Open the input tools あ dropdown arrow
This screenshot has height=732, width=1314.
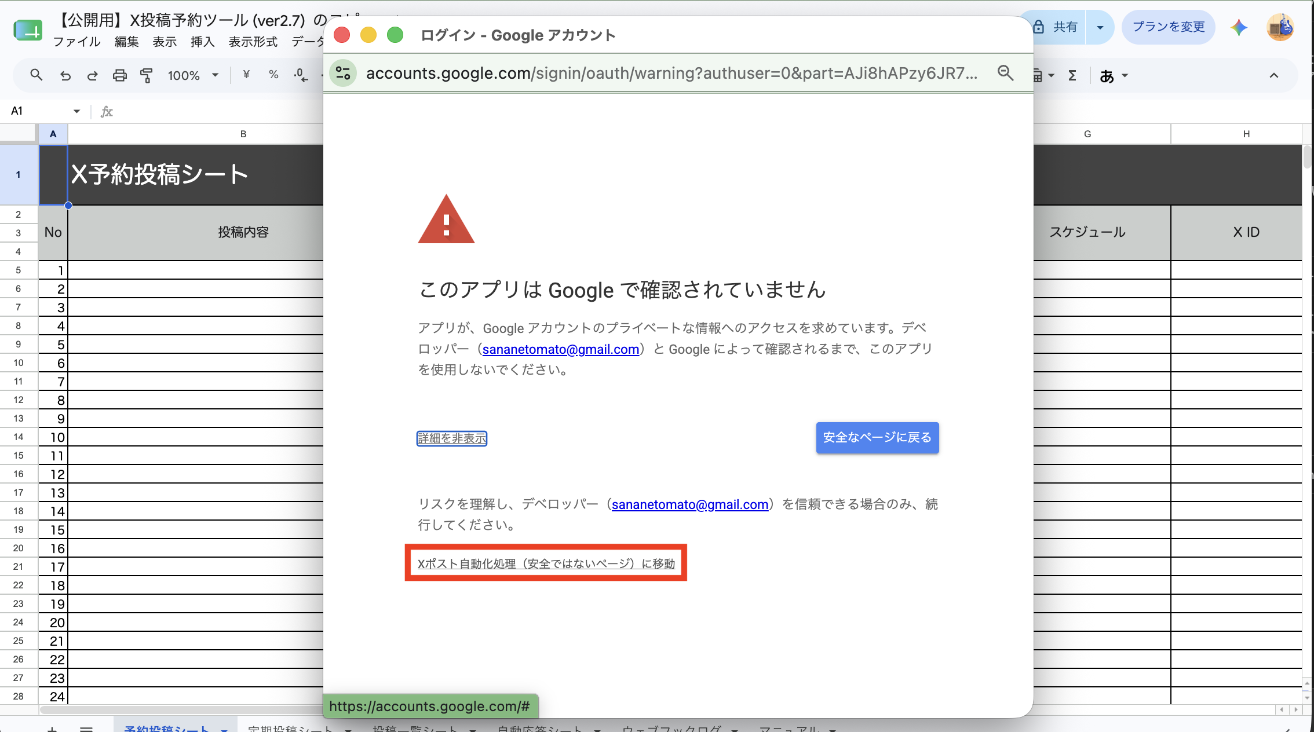point(1125,75)
